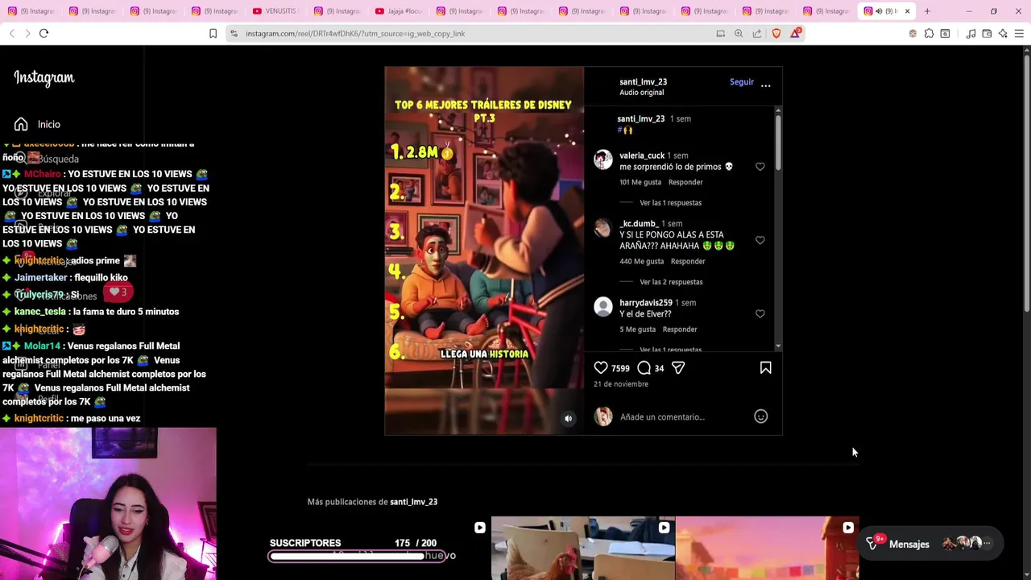Open the media control music note icon

click(971, 33)
